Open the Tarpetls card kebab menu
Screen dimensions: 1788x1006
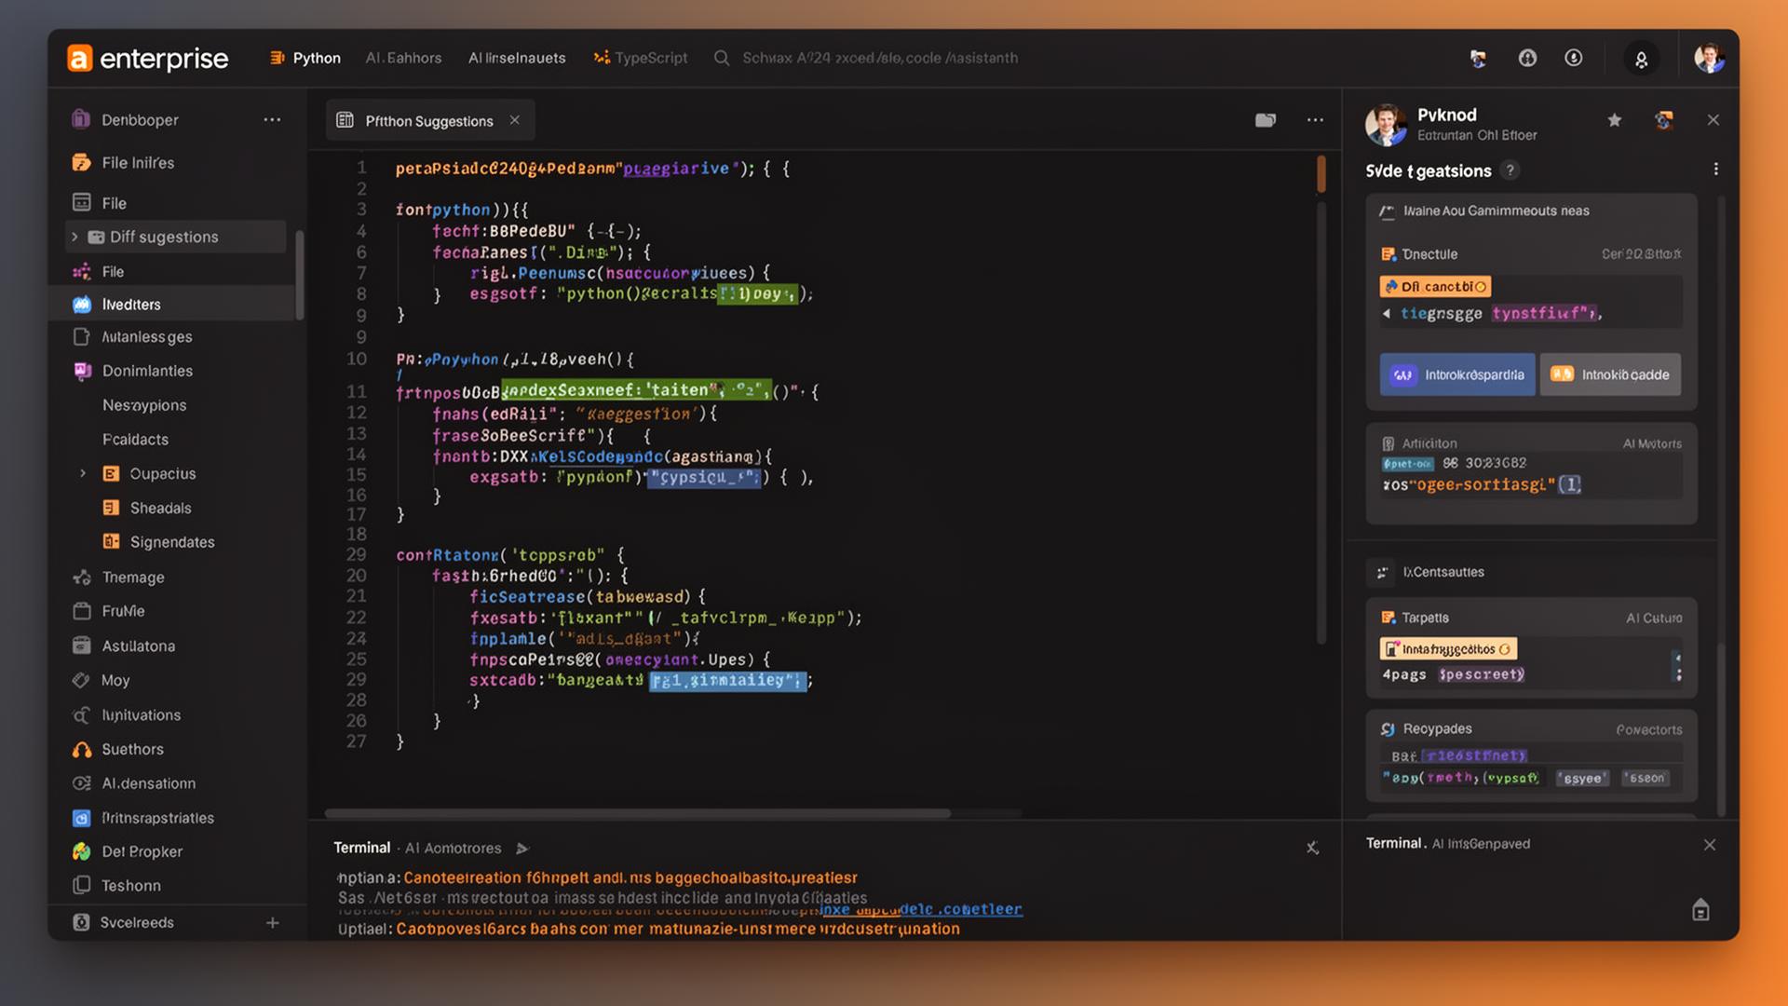pyautogui.click(x=1678, y=667)
